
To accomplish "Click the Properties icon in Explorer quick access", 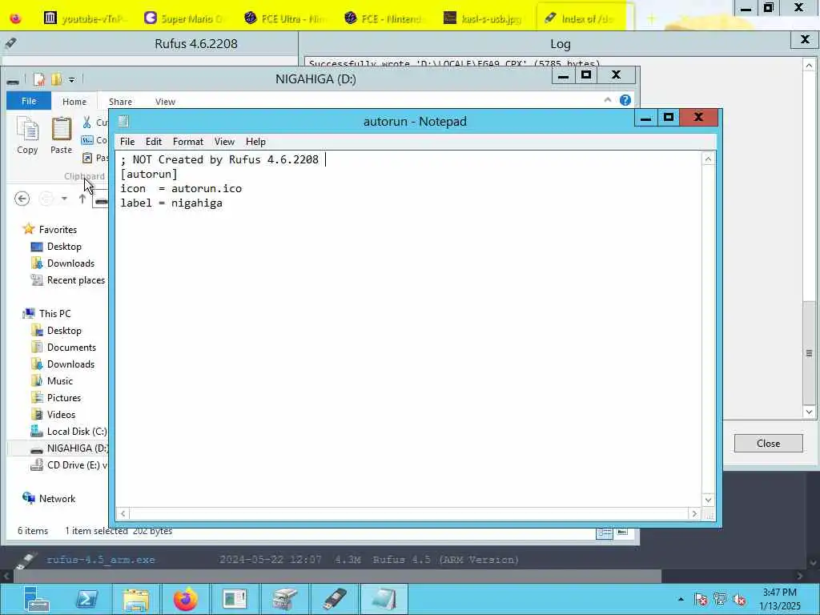I will point(39,79).
